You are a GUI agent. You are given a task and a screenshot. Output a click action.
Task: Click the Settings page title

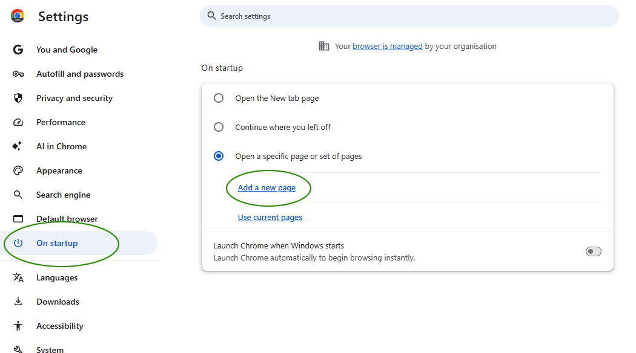pos(63,16)
